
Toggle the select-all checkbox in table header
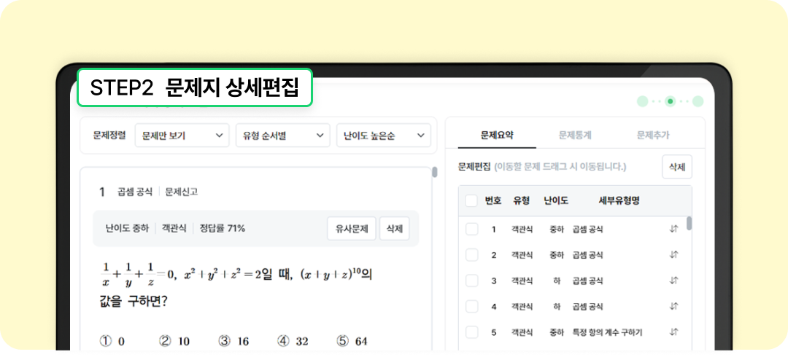pyautogui.click(x=471, y=201)
